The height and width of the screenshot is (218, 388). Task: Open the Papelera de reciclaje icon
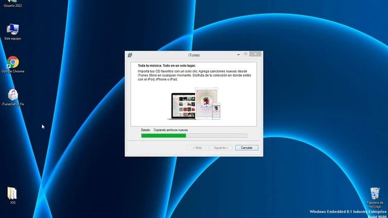point(375,198)
